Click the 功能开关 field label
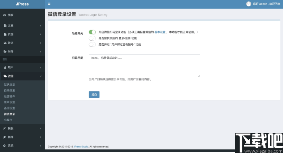Viewport: 284px width, 153px height. tap(78, 33)
